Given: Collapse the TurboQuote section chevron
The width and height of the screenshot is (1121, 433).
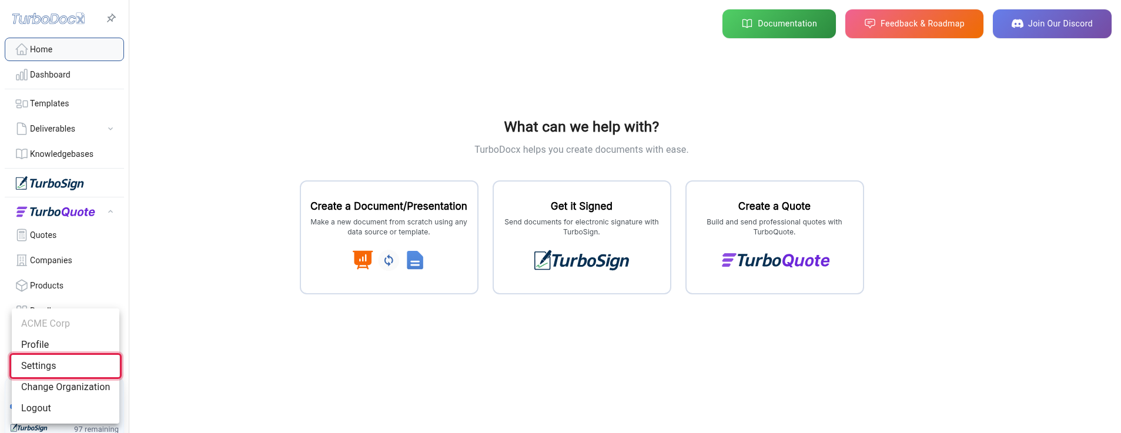Looking at the screenshot, I should [x=111, y=212].
